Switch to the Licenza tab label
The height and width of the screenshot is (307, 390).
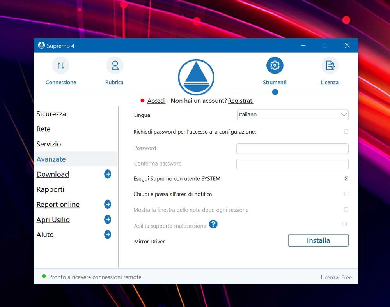tap(330, 82)
